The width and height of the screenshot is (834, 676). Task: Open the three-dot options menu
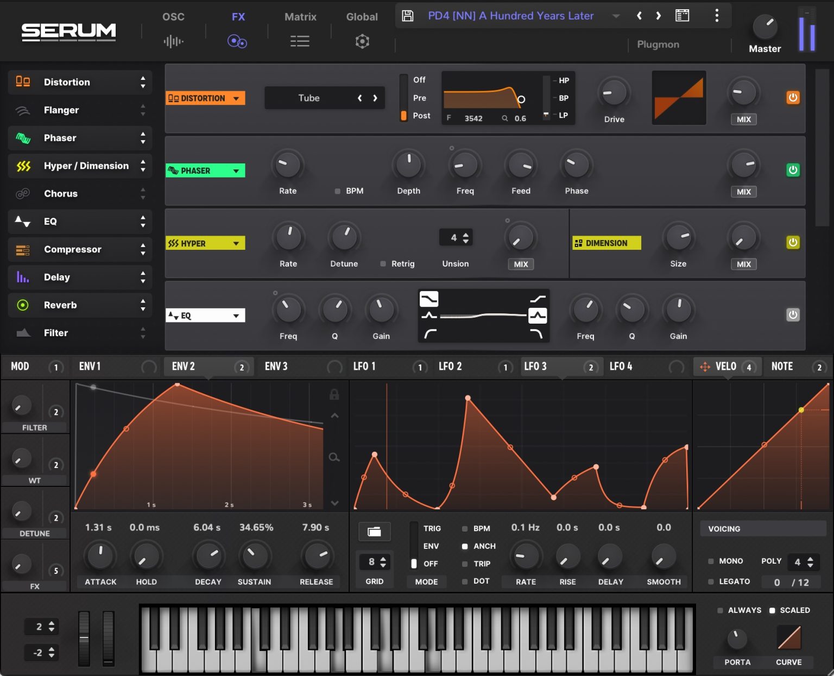coord(717,16)
